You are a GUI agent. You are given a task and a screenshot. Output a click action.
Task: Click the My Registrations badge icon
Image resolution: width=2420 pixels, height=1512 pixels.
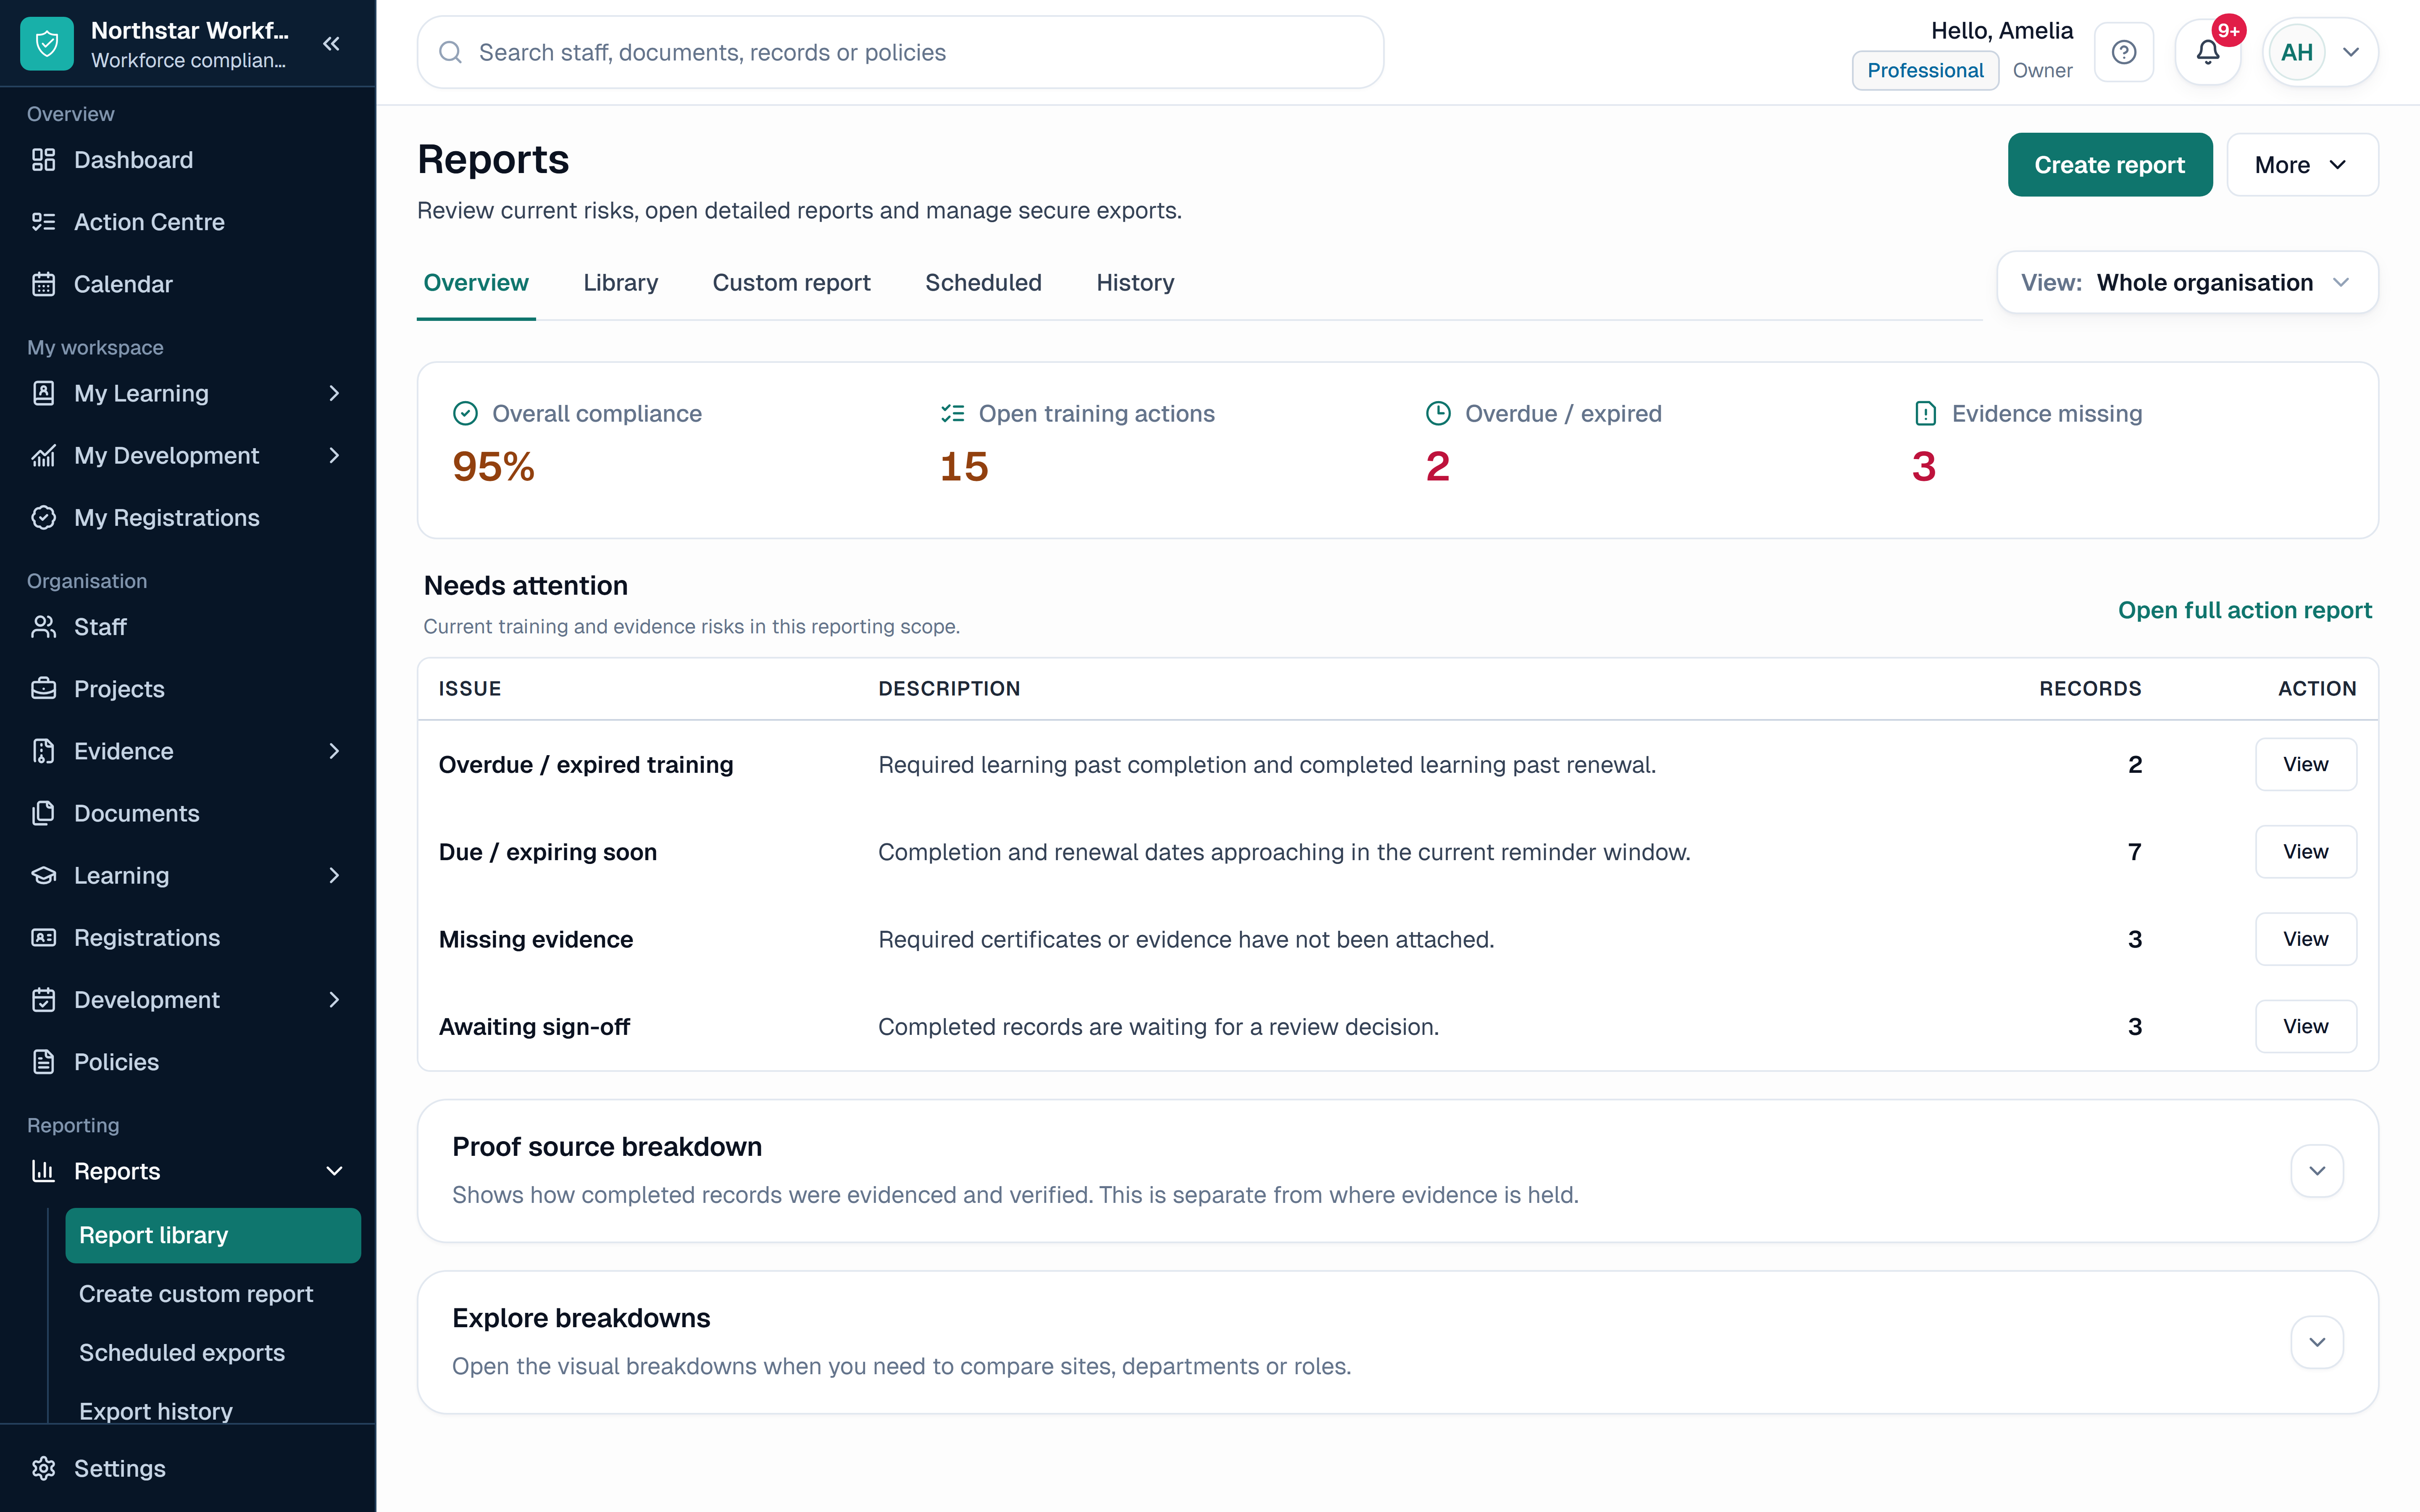[43, 518]
